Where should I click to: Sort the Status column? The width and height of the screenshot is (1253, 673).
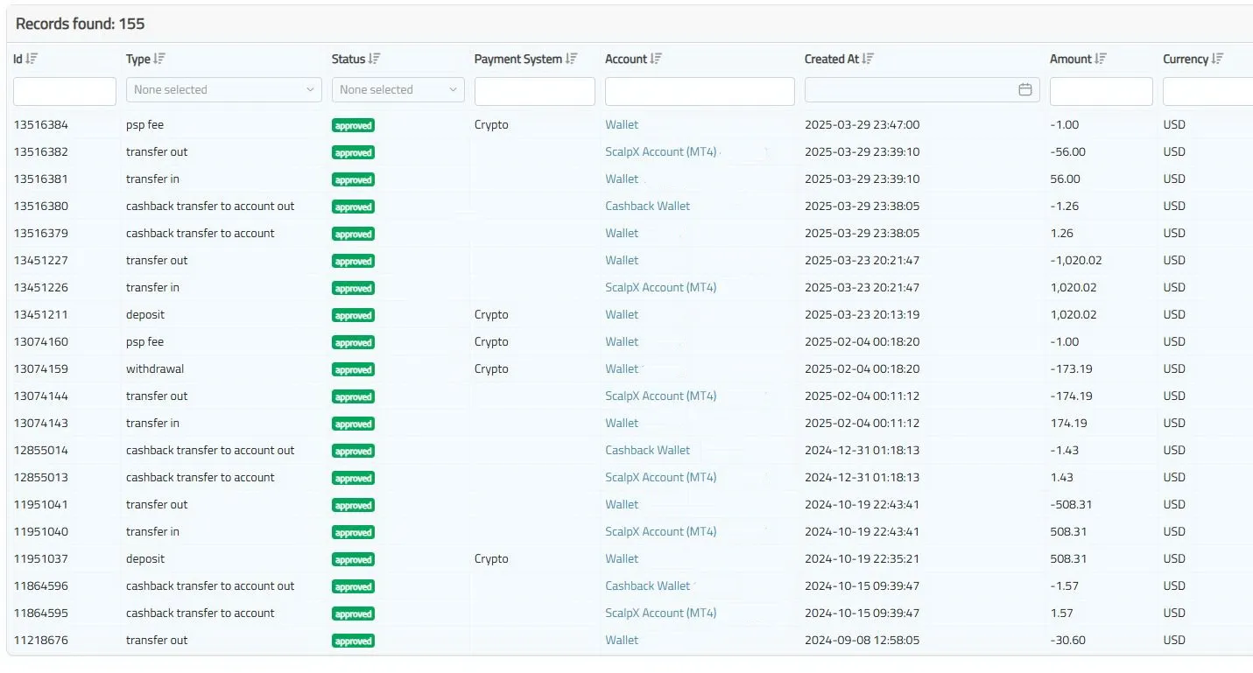pos(374,59)
